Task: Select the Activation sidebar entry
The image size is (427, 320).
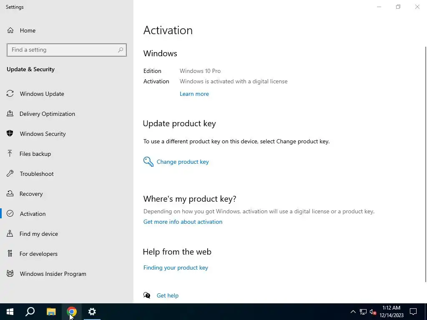Action: coord(33,214)
